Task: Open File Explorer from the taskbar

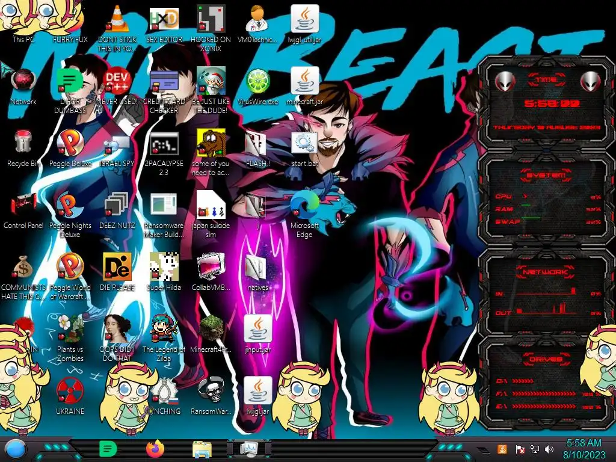Action: click(202, 449)
